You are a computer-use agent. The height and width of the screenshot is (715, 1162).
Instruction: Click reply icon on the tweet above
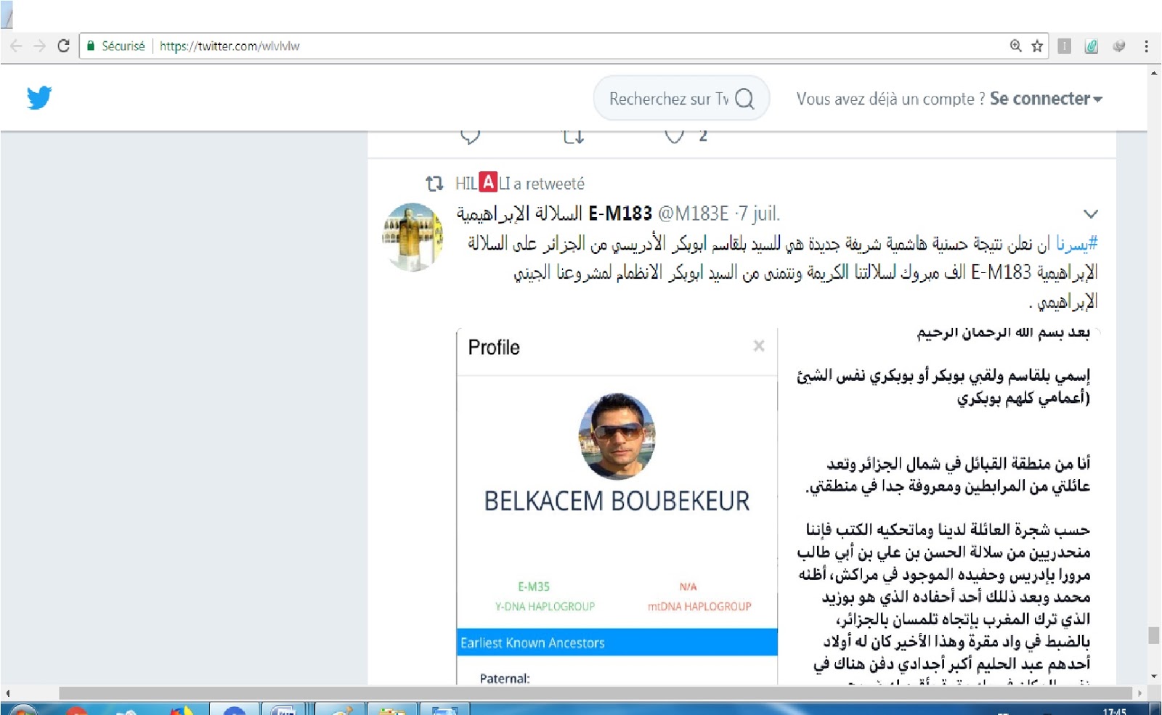[471, 136]
